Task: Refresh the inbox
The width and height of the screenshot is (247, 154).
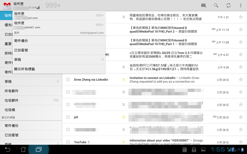Action: tap(228, 5)
